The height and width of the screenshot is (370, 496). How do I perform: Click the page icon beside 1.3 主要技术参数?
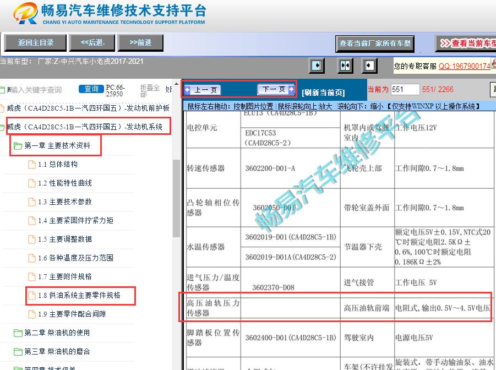(31, 202)
